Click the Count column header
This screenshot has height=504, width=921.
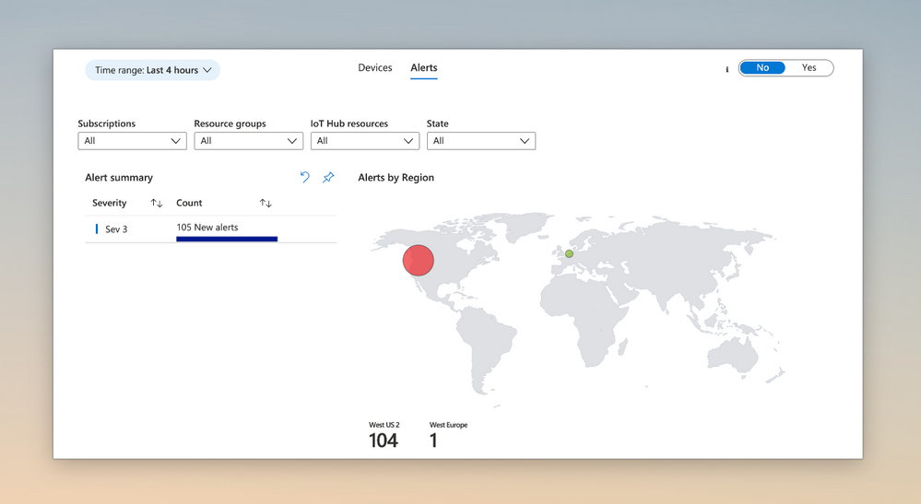(189, 203)
